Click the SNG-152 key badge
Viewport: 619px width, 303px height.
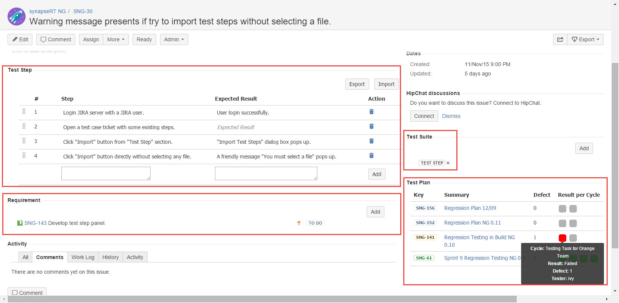[425, 223]
